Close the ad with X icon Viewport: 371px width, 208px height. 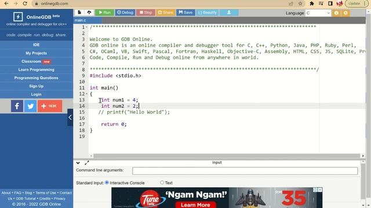point(320,190)
